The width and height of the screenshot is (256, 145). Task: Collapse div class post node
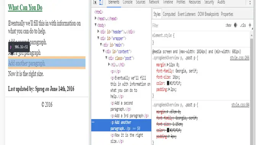click(106, 58)
